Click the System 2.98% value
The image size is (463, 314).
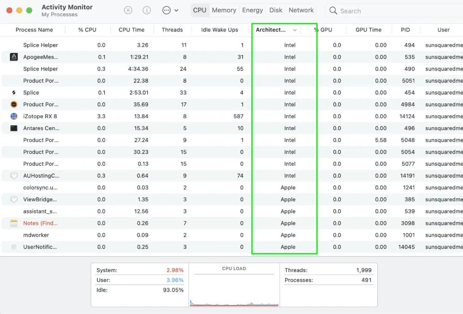pos(175,270)
